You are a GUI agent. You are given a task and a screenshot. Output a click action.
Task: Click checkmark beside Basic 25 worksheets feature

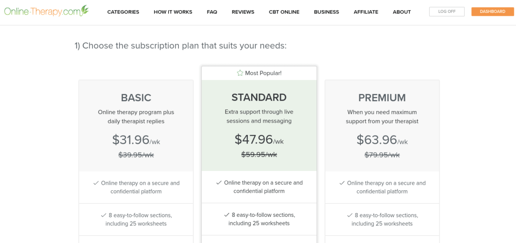coord(104,215)
